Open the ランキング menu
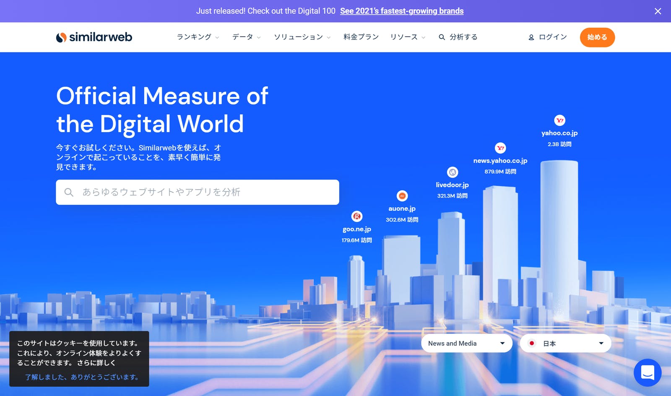Image resolution: width=671 pixels, height=396 pixels. coord(194,37)
